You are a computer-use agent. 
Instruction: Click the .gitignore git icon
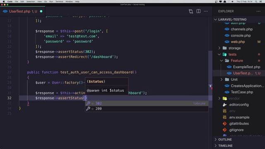pyautogui.click(x=224, y=130)
